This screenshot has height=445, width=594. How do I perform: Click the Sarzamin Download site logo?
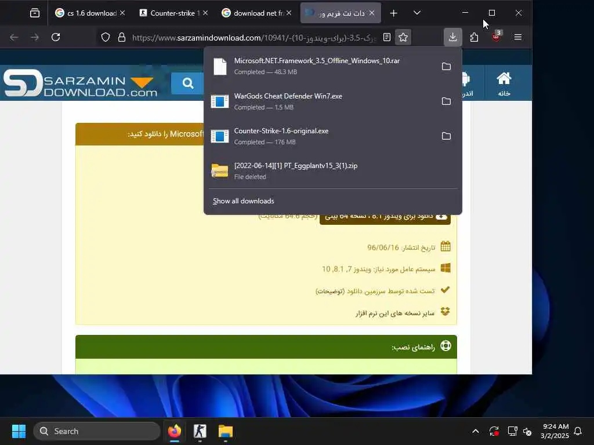(x=80, y=83)
